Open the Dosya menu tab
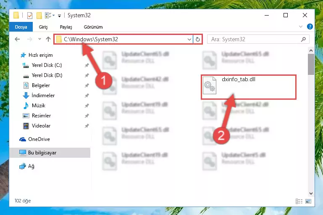This screenshot has width=323, height=215. click(21, 27)
